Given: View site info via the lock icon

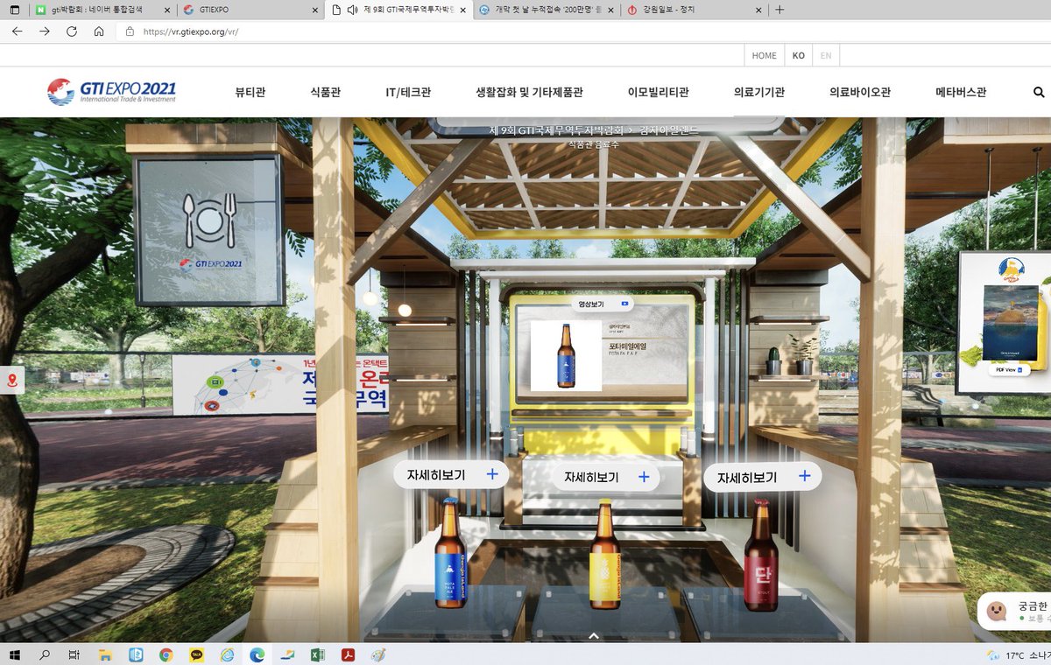Looking at the screenshot, I should [130, 31].
